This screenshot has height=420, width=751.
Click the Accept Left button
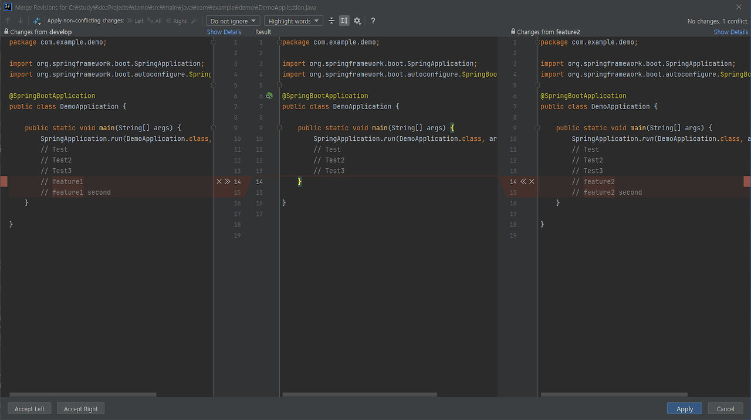[29, 409]
